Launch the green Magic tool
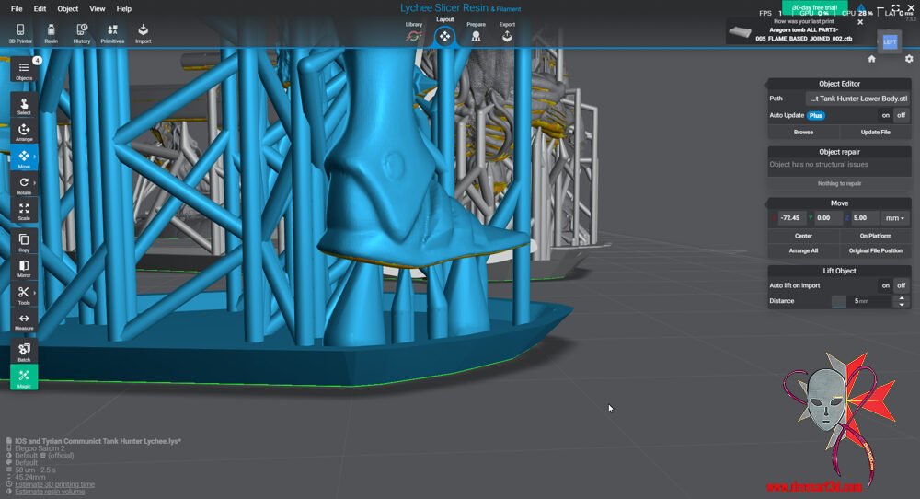920x499 pixels. tap(24, 377)
